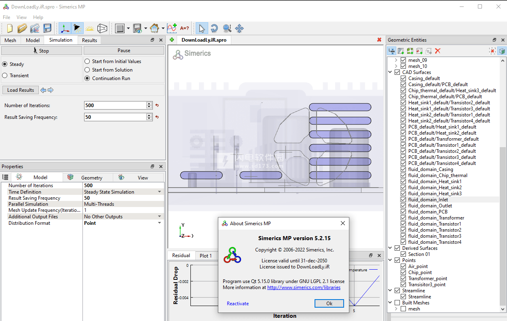Toggle the coordinate axes display icon
The height and width of the screenshot is (321, 507).
pyautogui.click(x=65, y=28)
